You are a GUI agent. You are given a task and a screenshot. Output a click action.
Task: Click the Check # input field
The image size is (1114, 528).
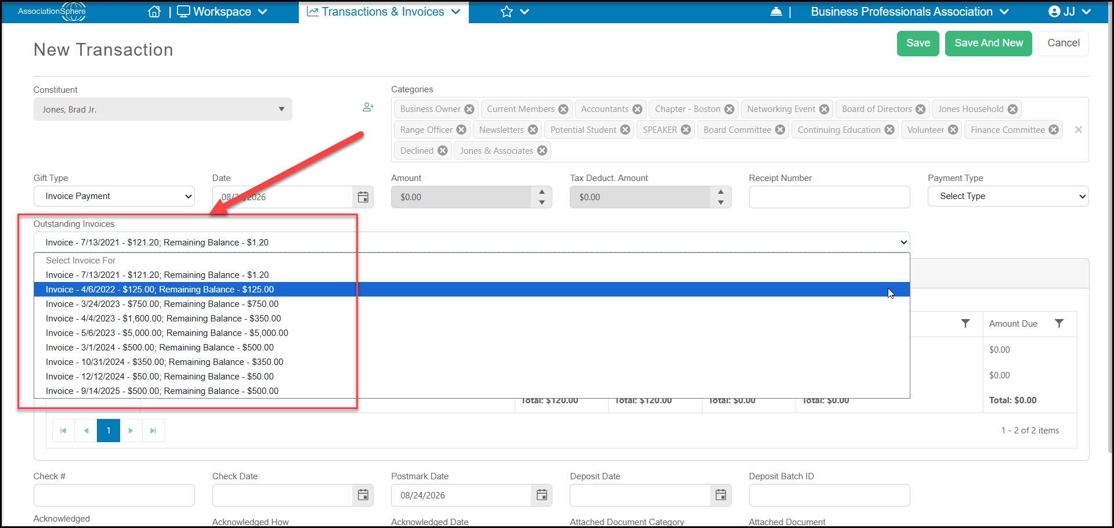(114, 496)
